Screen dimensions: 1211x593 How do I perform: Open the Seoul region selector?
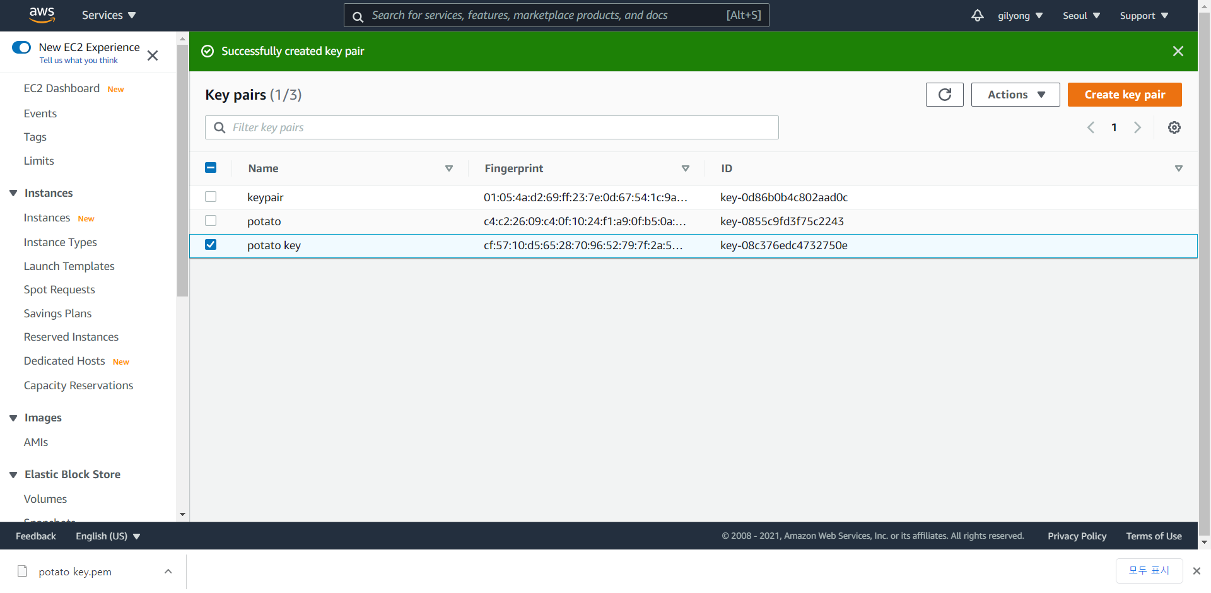[1081, 16]
